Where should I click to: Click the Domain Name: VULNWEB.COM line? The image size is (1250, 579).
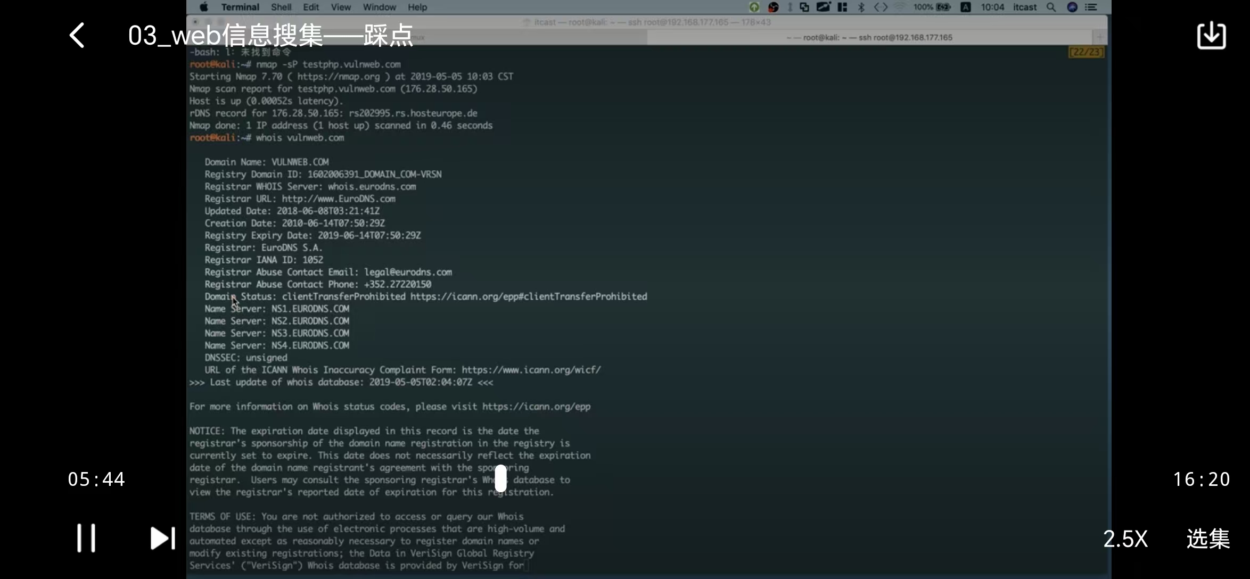pos(267,162)
